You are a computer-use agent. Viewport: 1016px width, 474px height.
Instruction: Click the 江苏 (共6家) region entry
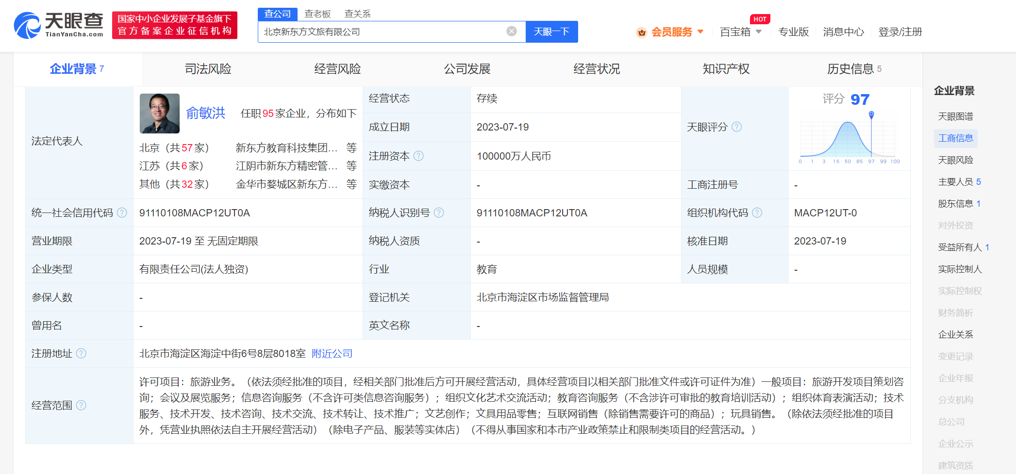(171, 166)
